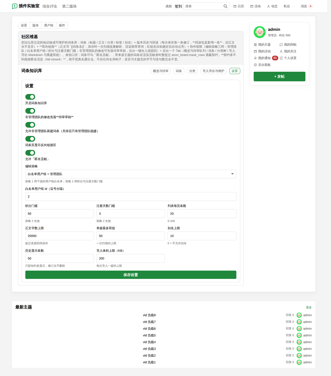Click the 历史显示条数 field
The image size is (331, 376).
pos(59,258)
